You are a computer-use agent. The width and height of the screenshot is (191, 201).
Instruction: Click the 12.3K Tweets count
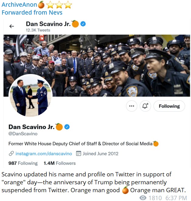click(x=38, y=30)
